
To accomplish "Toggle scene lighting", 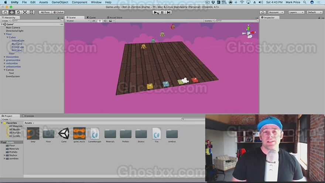I will 100,21.
